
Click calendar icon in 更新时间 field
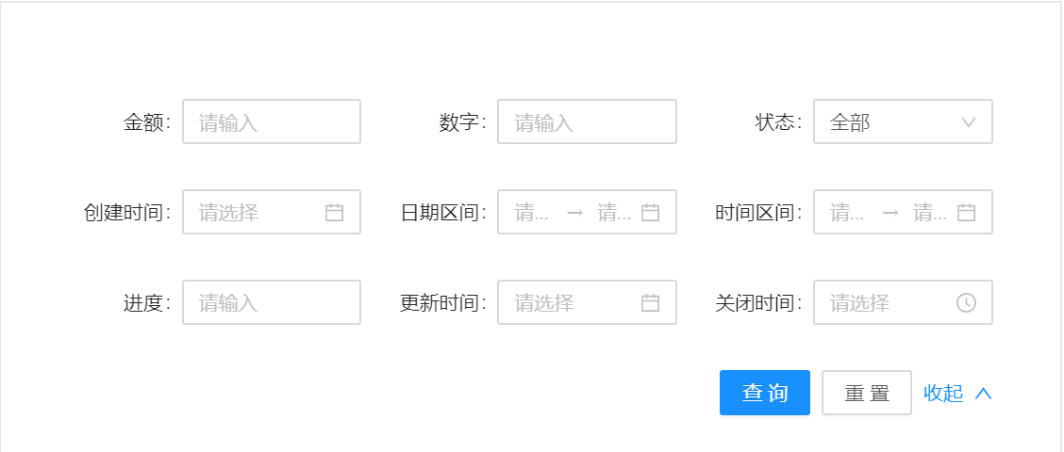click(x=650, y=302)
